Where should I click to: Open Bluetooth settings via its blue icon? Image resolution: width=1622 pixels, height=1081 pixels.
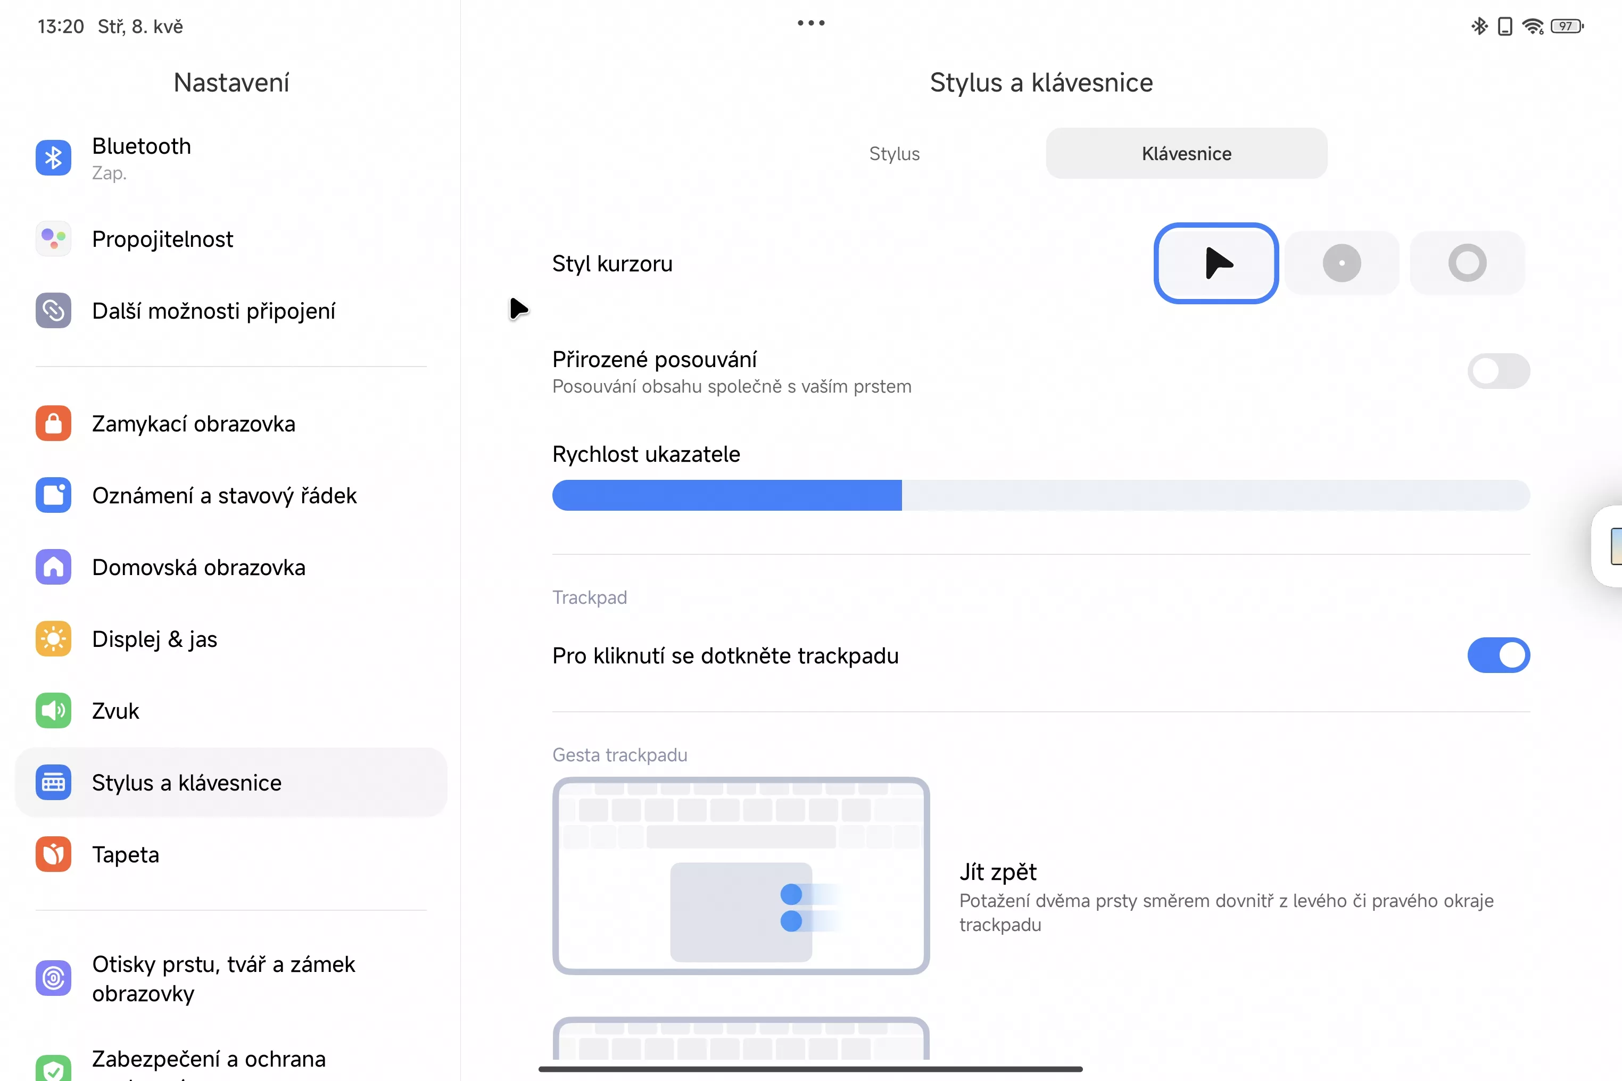53,158
